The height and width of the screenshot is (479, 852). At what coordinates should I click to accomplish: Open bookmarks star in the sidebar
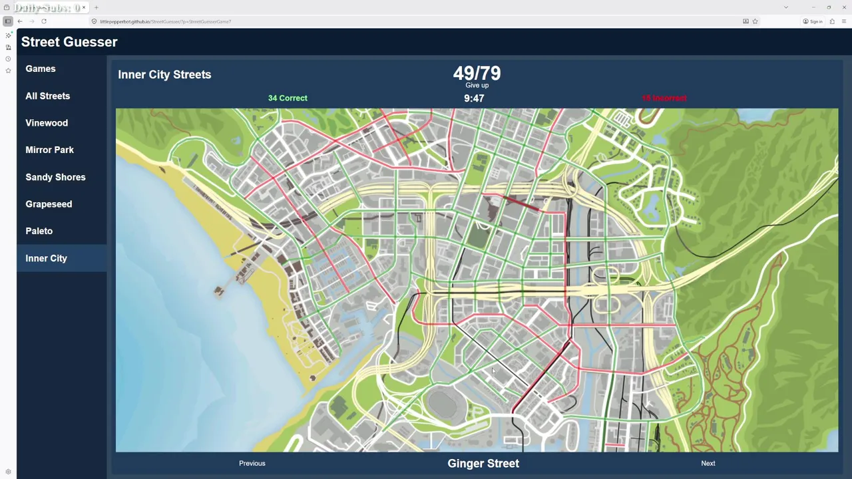tap(8, 70)
